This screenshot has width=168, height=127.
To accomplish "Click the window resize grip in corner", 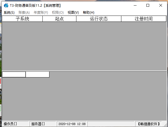I will coord(165,124).
